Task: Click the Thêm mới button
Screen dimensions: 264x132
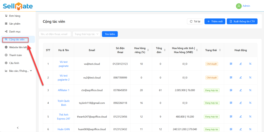Action: click(215, 22)
